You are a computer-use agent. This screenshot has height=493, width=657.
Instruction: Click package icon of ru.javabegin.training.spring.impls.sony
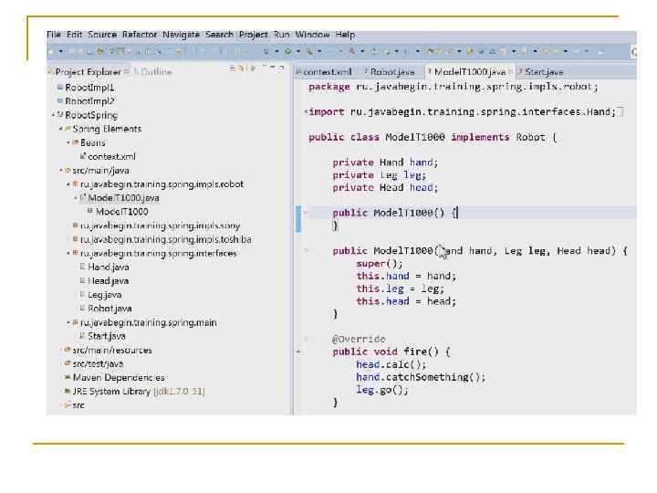click(x=75, y=226)
